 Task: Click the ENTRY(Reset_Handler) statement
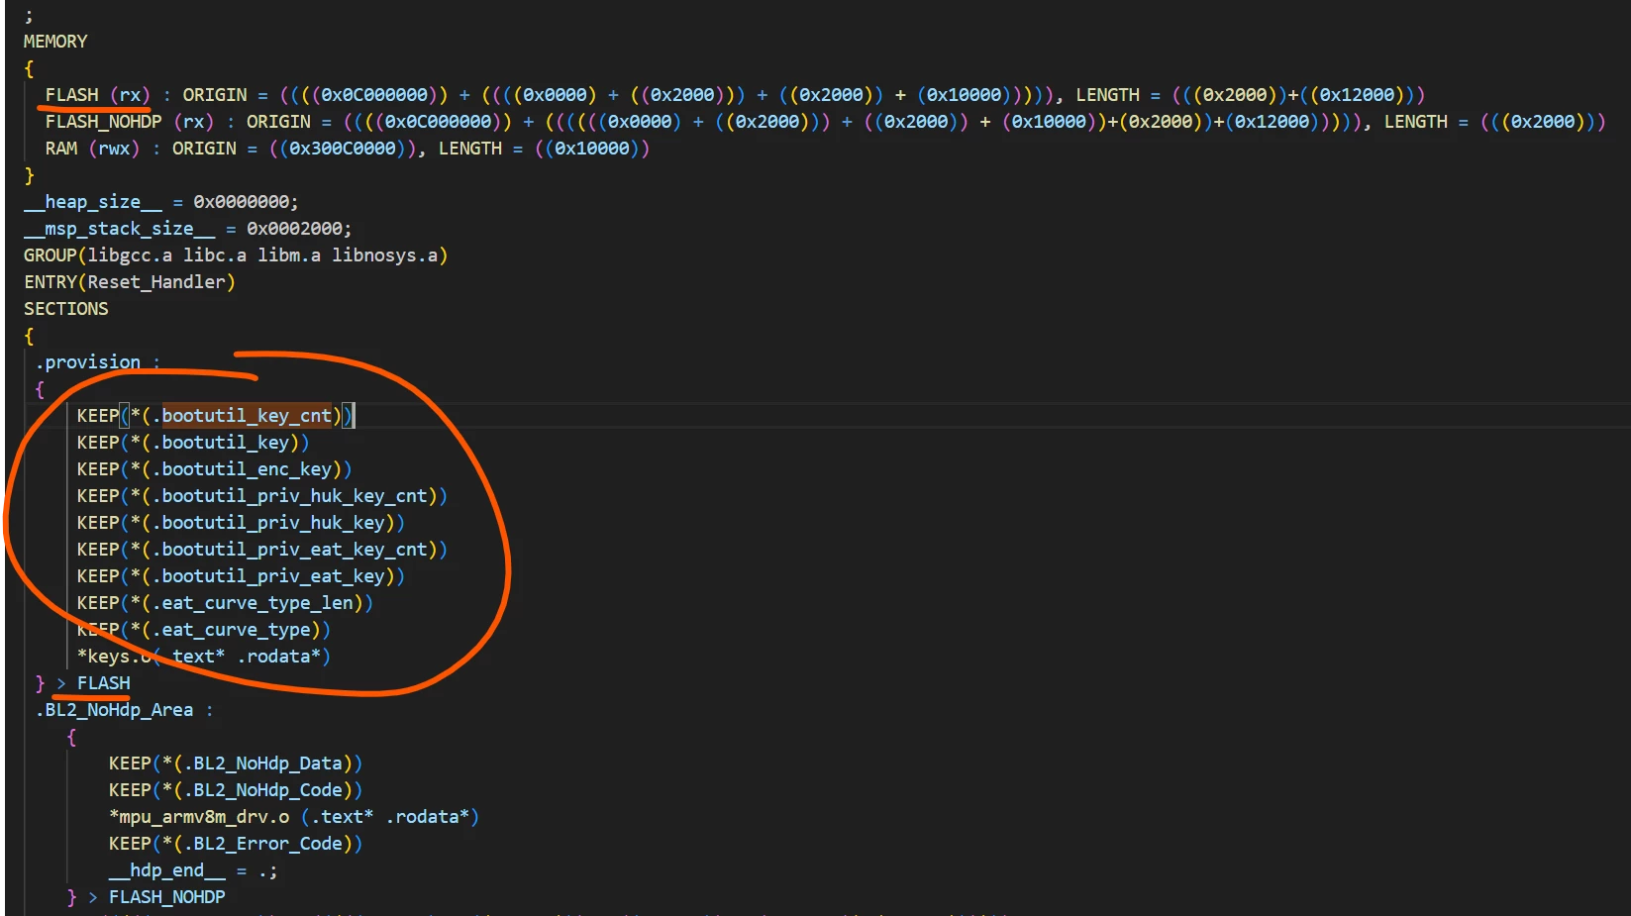tap(130, 282)
